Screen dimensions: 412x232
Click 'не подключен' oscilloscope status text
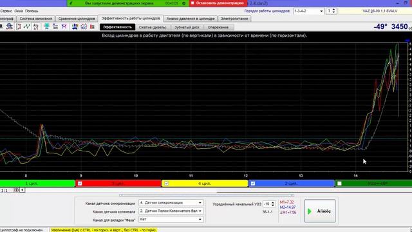(31, 230)
